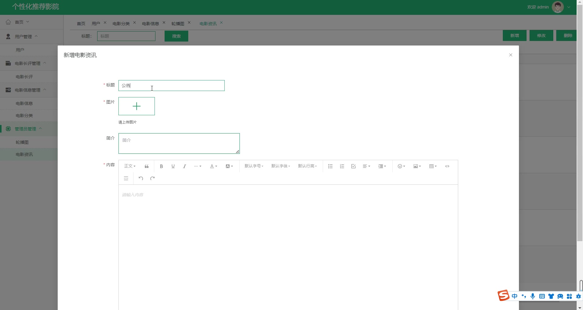Toggle Chinese/English input mode in IME bar

point(515,296)
